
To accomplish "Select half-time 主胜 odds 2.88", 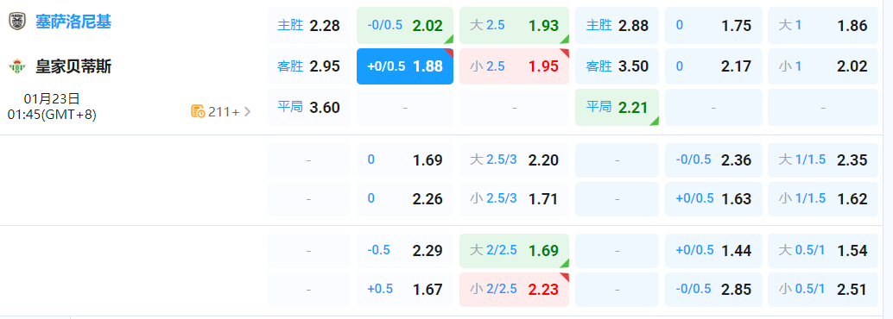I will (x=617, y=25).
